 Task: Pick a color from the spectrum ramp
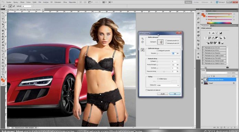click(219, 23)
